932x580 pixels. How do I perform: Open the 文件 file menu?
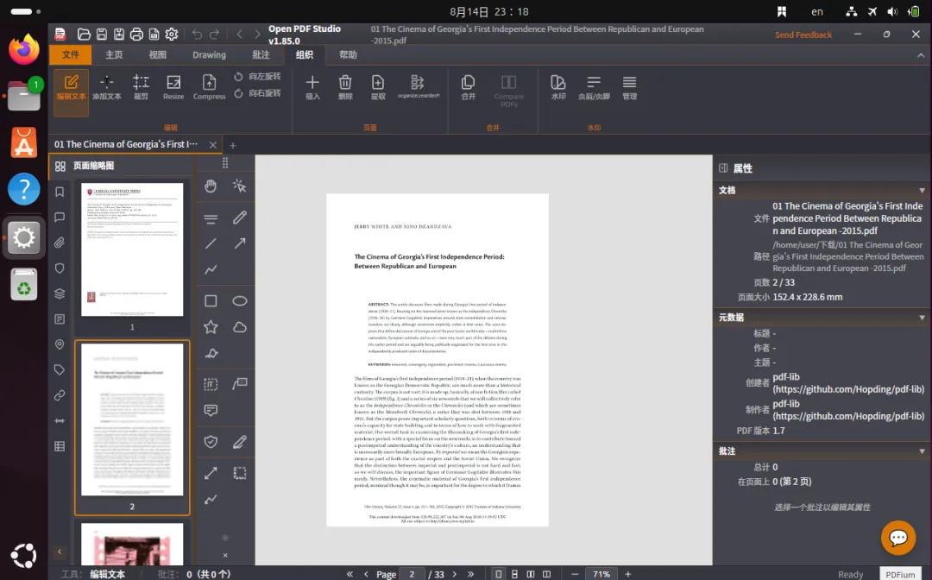[70, 54]
